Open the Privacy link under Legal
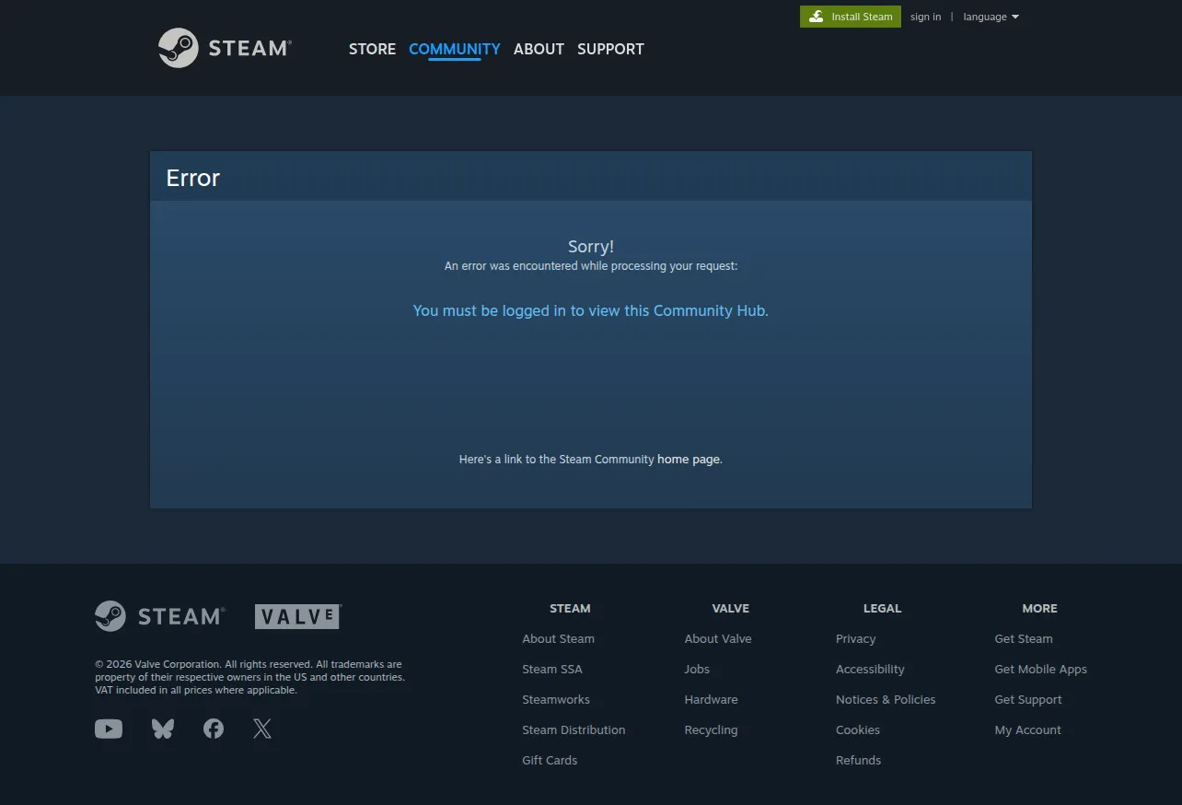The height and width of the screenshot is (805, 1182). [x=855, y=638]
